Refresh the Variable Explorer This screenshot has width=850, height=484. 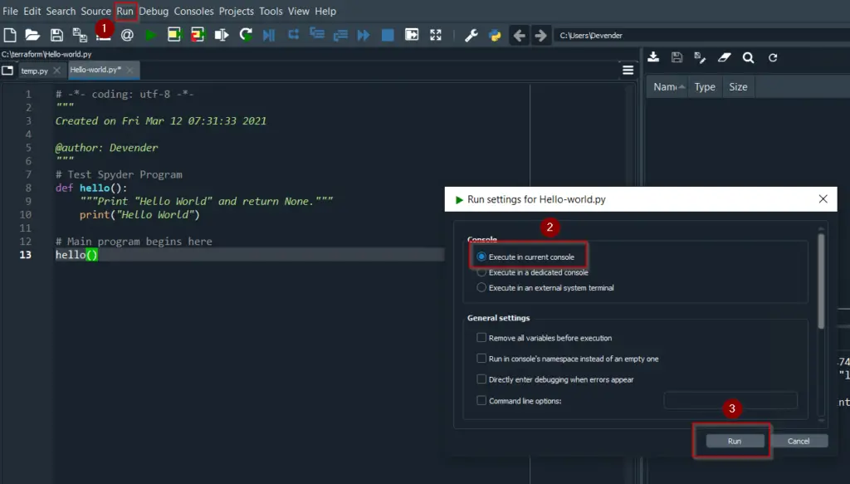[x=772, y=57]
